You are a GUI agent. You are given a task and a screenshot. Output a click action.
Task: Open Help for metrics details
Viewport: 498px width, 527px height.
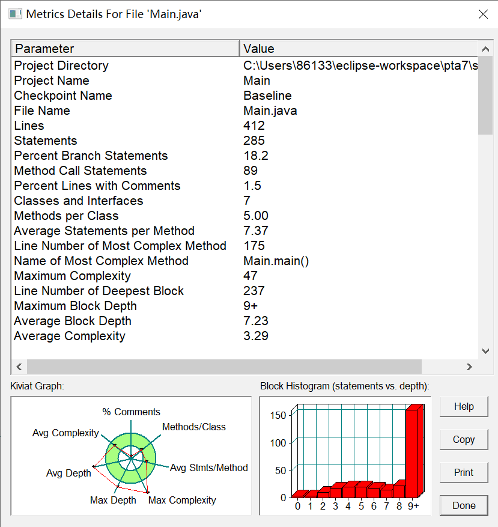pyautogui.click(x=464, y=407)
